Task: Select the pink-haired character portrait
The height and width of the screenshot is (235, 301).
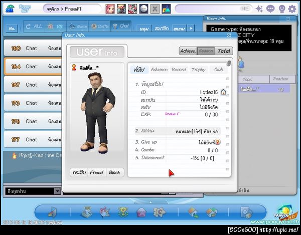Action: coord(110,9)
